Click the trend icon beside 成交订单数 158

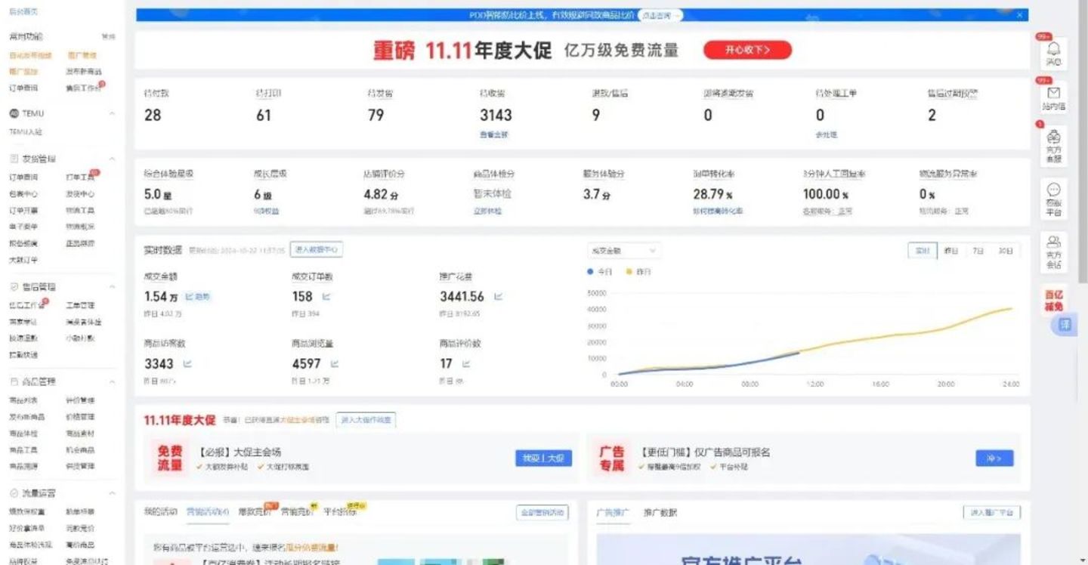tap(326, 297)
